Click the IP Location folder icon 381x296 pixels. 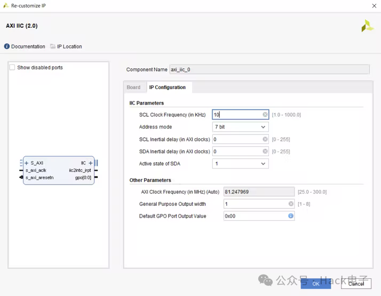(53, 46)
